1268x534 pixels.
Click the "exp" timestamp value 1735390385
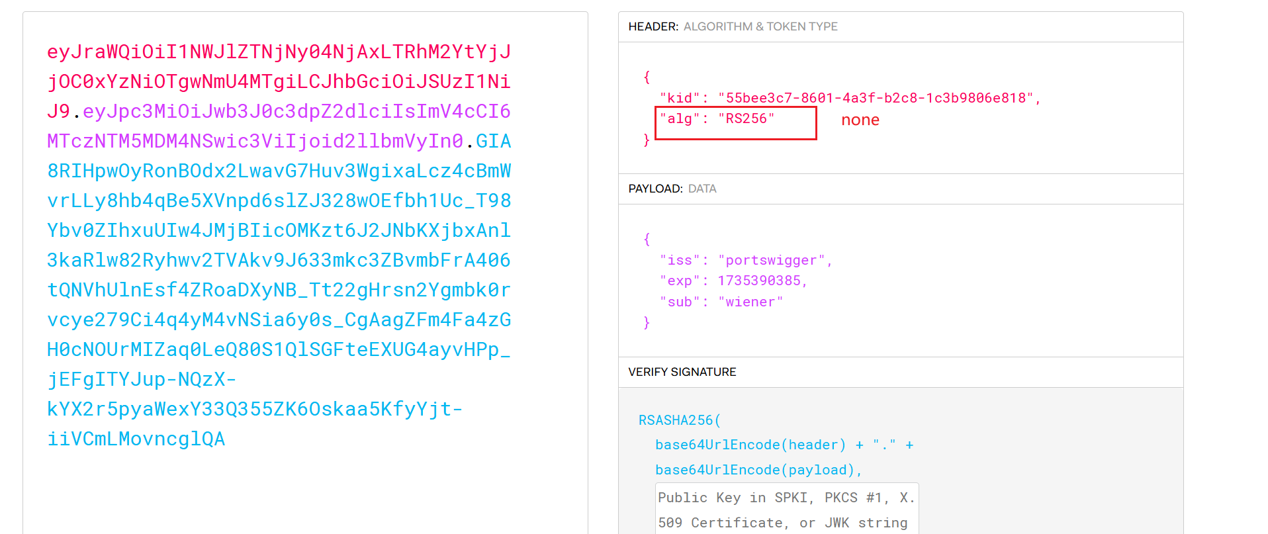(759, 281)
